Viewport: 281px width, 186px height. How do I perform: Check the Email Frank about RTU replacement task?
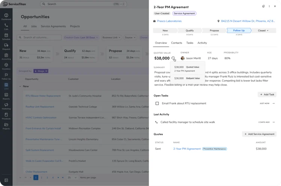click(157, 103)
